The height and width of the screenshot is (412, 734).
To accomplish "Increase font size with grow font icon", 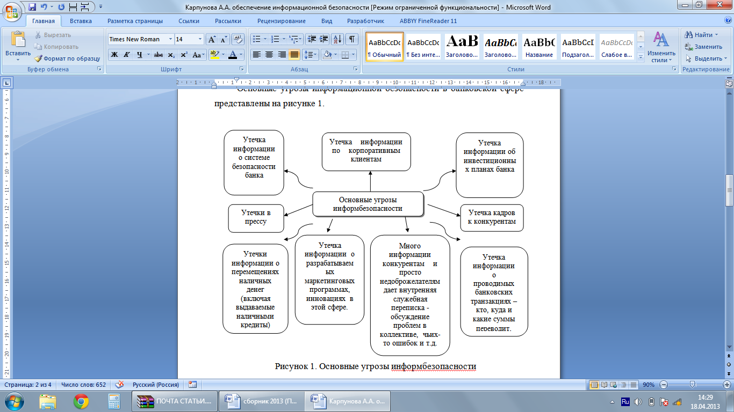I will [x=212, y=39].
